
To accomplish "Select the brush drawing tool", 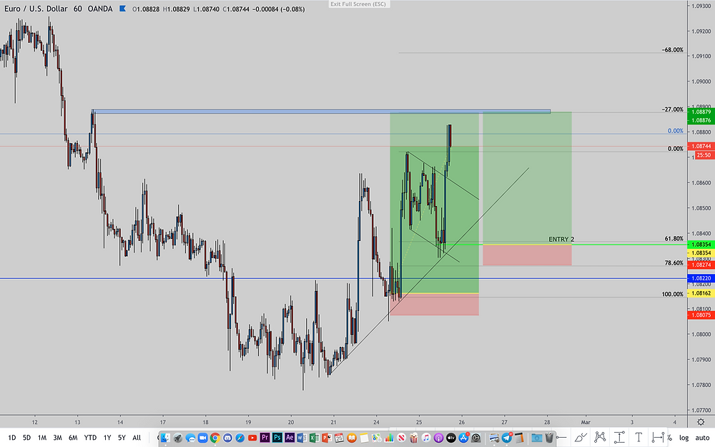I will [x=580, y=438].
